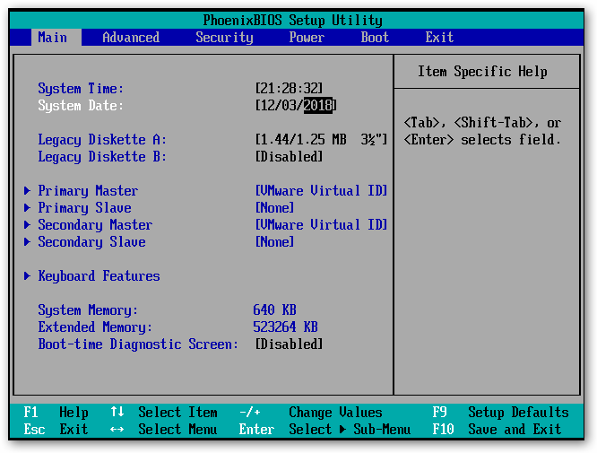Select the Boot tab

click(x=375, y=38)
